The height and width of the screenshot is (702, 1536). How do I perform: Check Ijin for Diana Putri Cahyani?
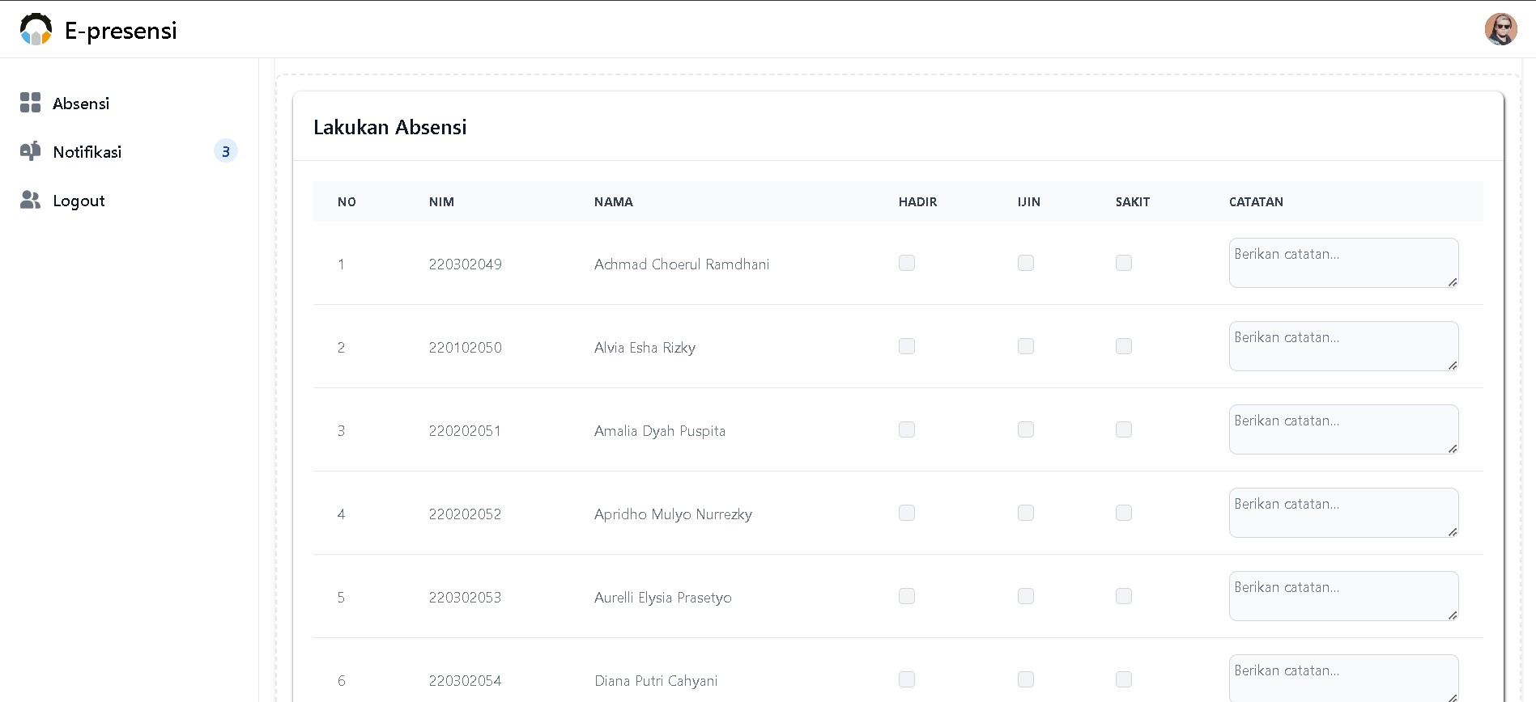(x=1026, y=679)
